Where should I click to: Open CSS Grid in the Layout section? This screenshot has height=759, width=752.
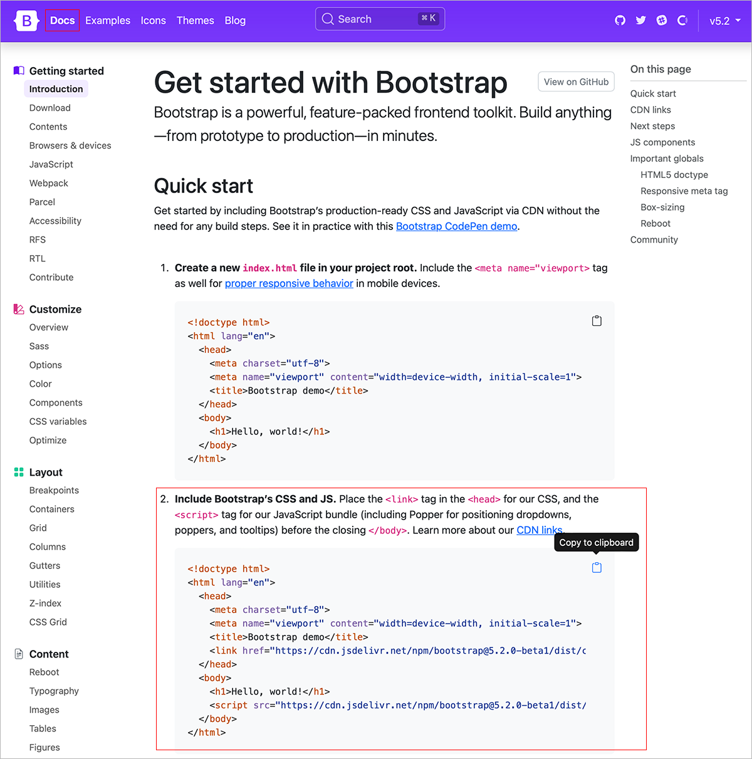click(x=48, y=622)
